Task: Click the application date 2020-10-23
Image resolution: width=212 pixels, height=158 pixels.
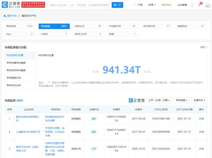Action: [139, 149]
